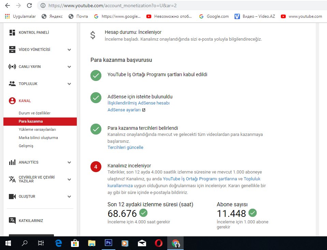327x250 pixels.
Task: Click the red step 4 circle
Action: (96, 167)
